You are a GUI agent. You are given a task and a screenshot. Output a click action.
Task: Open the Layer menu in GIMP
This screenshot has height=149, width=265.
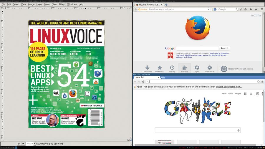39,4
